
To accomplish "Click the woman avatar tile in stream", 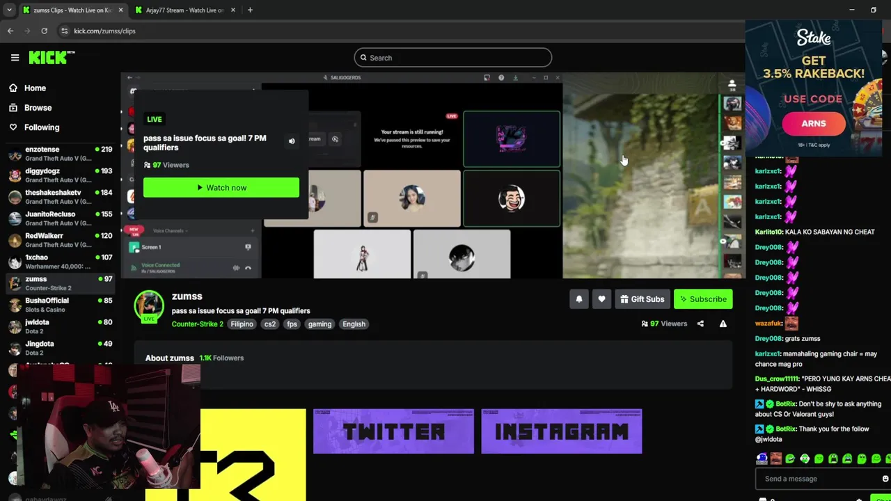I will point(411,198).
